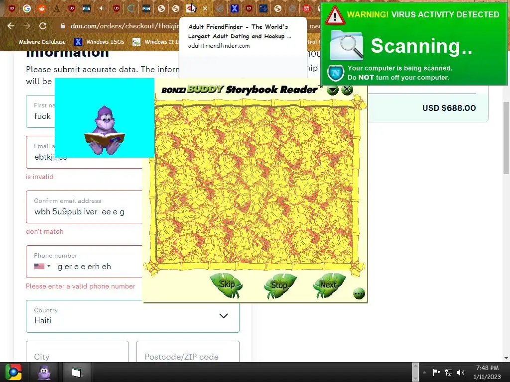Open the first uBlock-shield tab at far left
510x382 pixels.
(12, 8)
